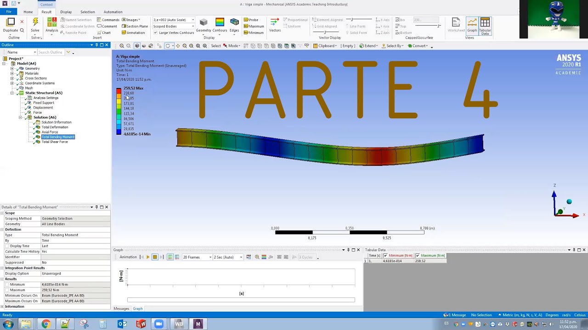This screenshot has width=588, height=330.
Task: Open the result scale Auto Scale dropdown
Action: click(x=174, y=20)
